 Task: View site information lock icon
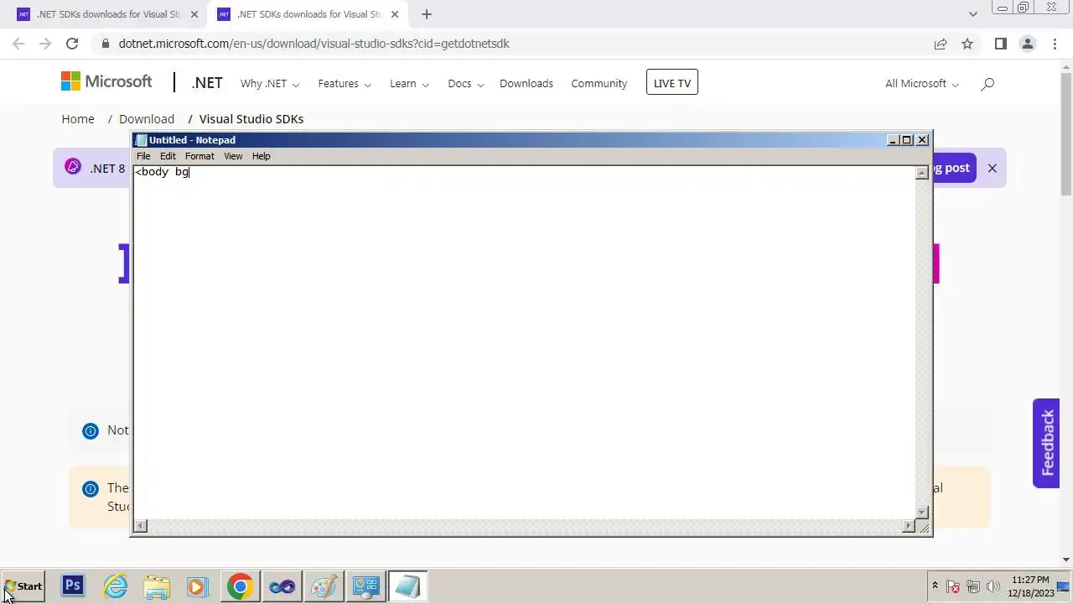coord(105,44)
